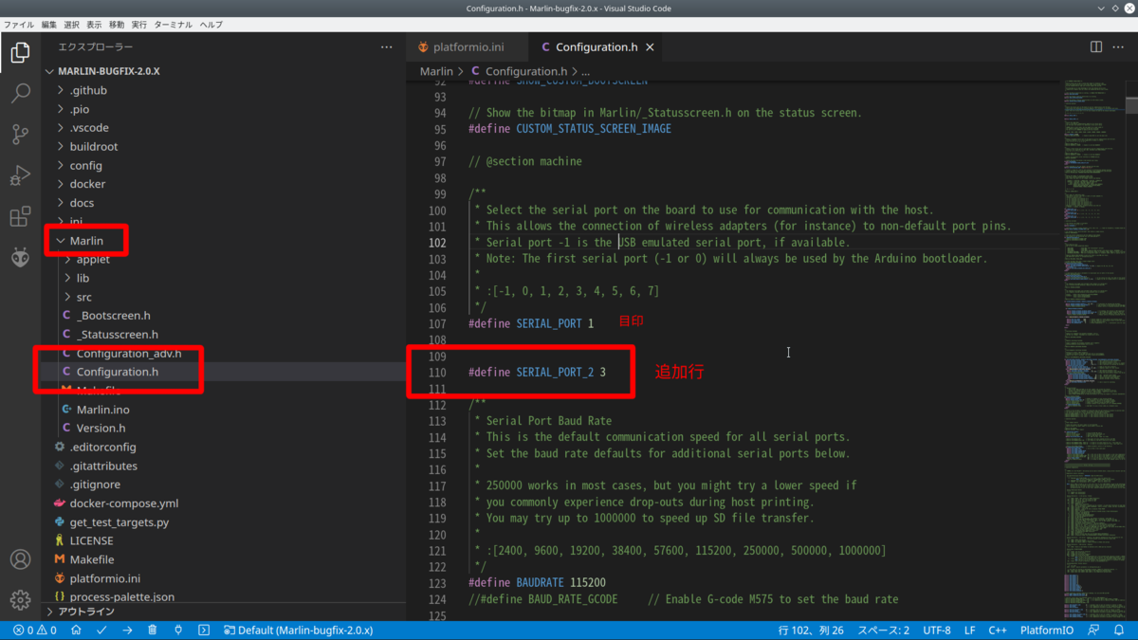Open the 移動 menu
The height and width of the screenshot is (640, 1138).
click(117, 24)
